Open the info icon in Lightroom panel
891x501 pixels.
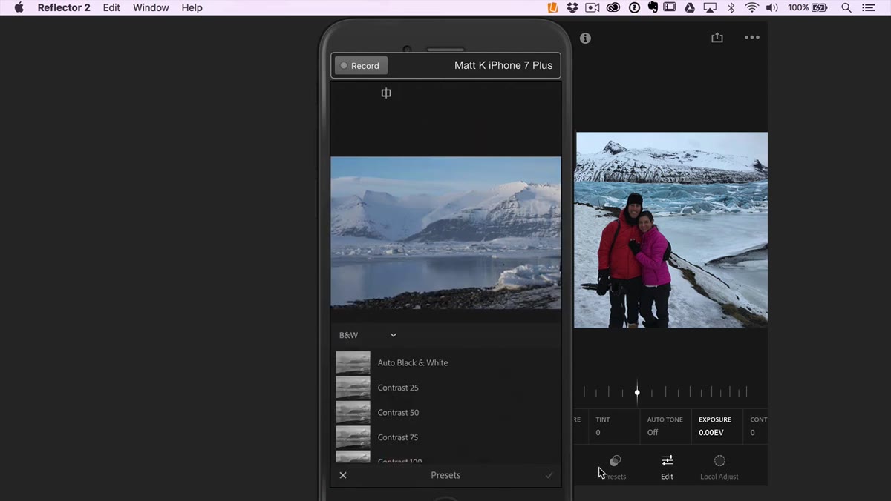coord(585,38)
